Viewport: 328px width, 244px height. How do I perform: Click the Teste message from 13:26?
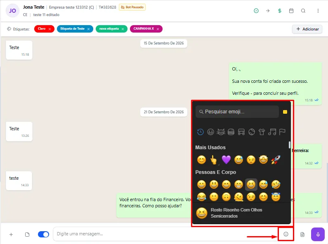click(19, 131)
